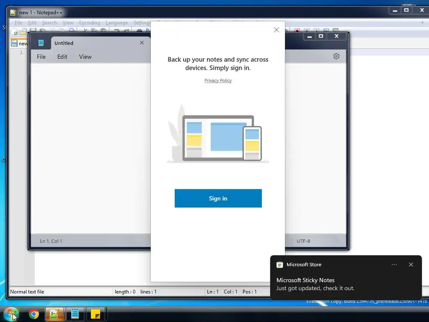429x322 pixels.
Task: Maximize the Notepad window
Action: point(321,36)
